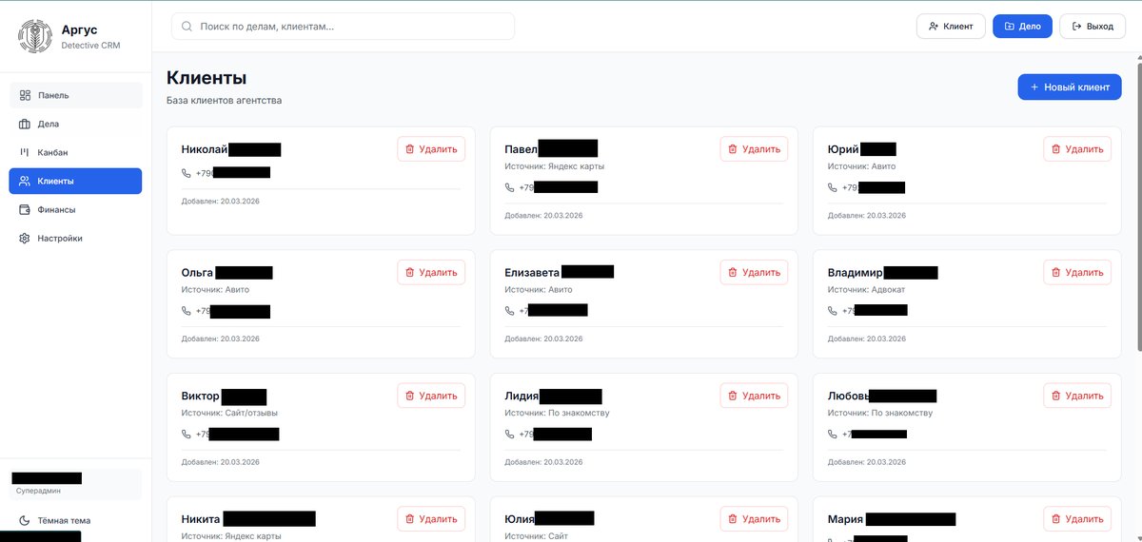The height and width of the screenshot is (542, 1142).
Task: Click the Клиент button in header
Action: point(950,27)
